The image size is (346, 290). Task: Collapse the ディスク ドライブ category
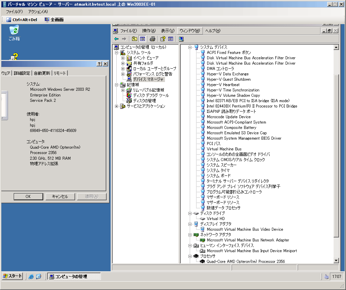(190, 213)
